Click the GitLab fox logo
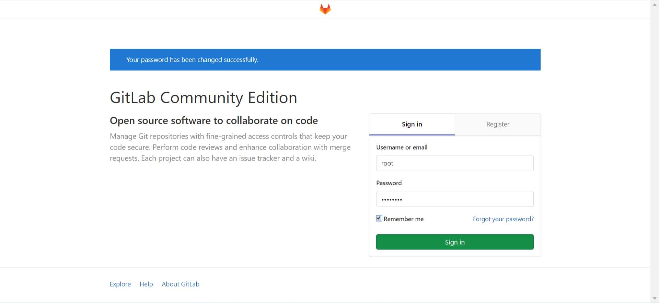 pyautogui.click(x=325, y=9)
